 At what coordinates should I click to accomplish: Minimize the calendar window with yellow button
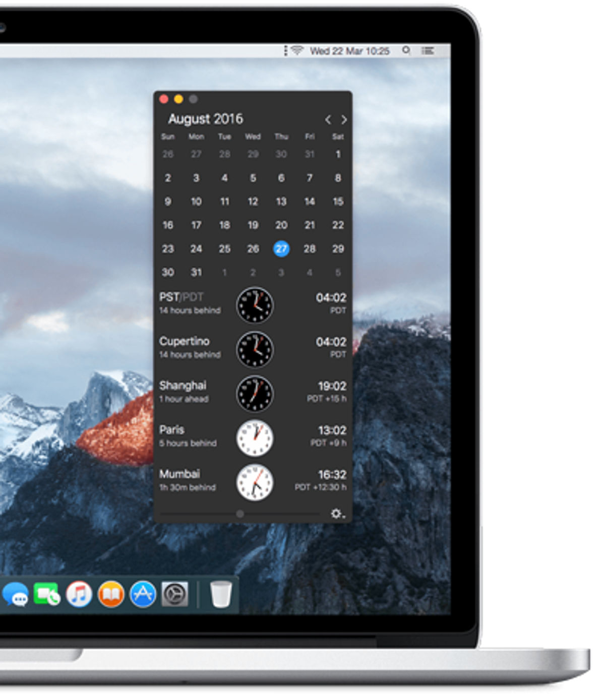178,99
